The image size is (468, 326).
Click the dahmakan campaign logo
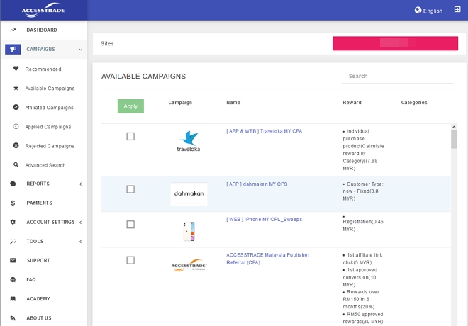(189, 194)
